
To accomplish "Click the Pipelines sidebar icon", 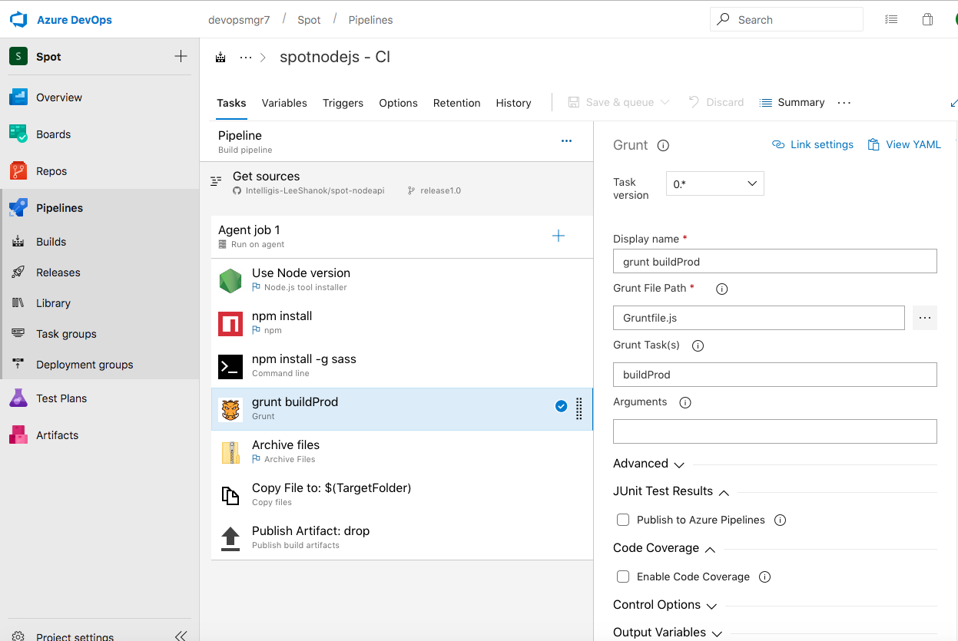I will point(18,208).
